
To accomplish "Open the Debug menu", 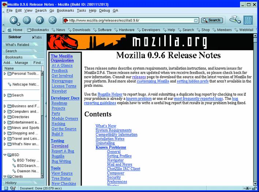I will pos(104,11).
